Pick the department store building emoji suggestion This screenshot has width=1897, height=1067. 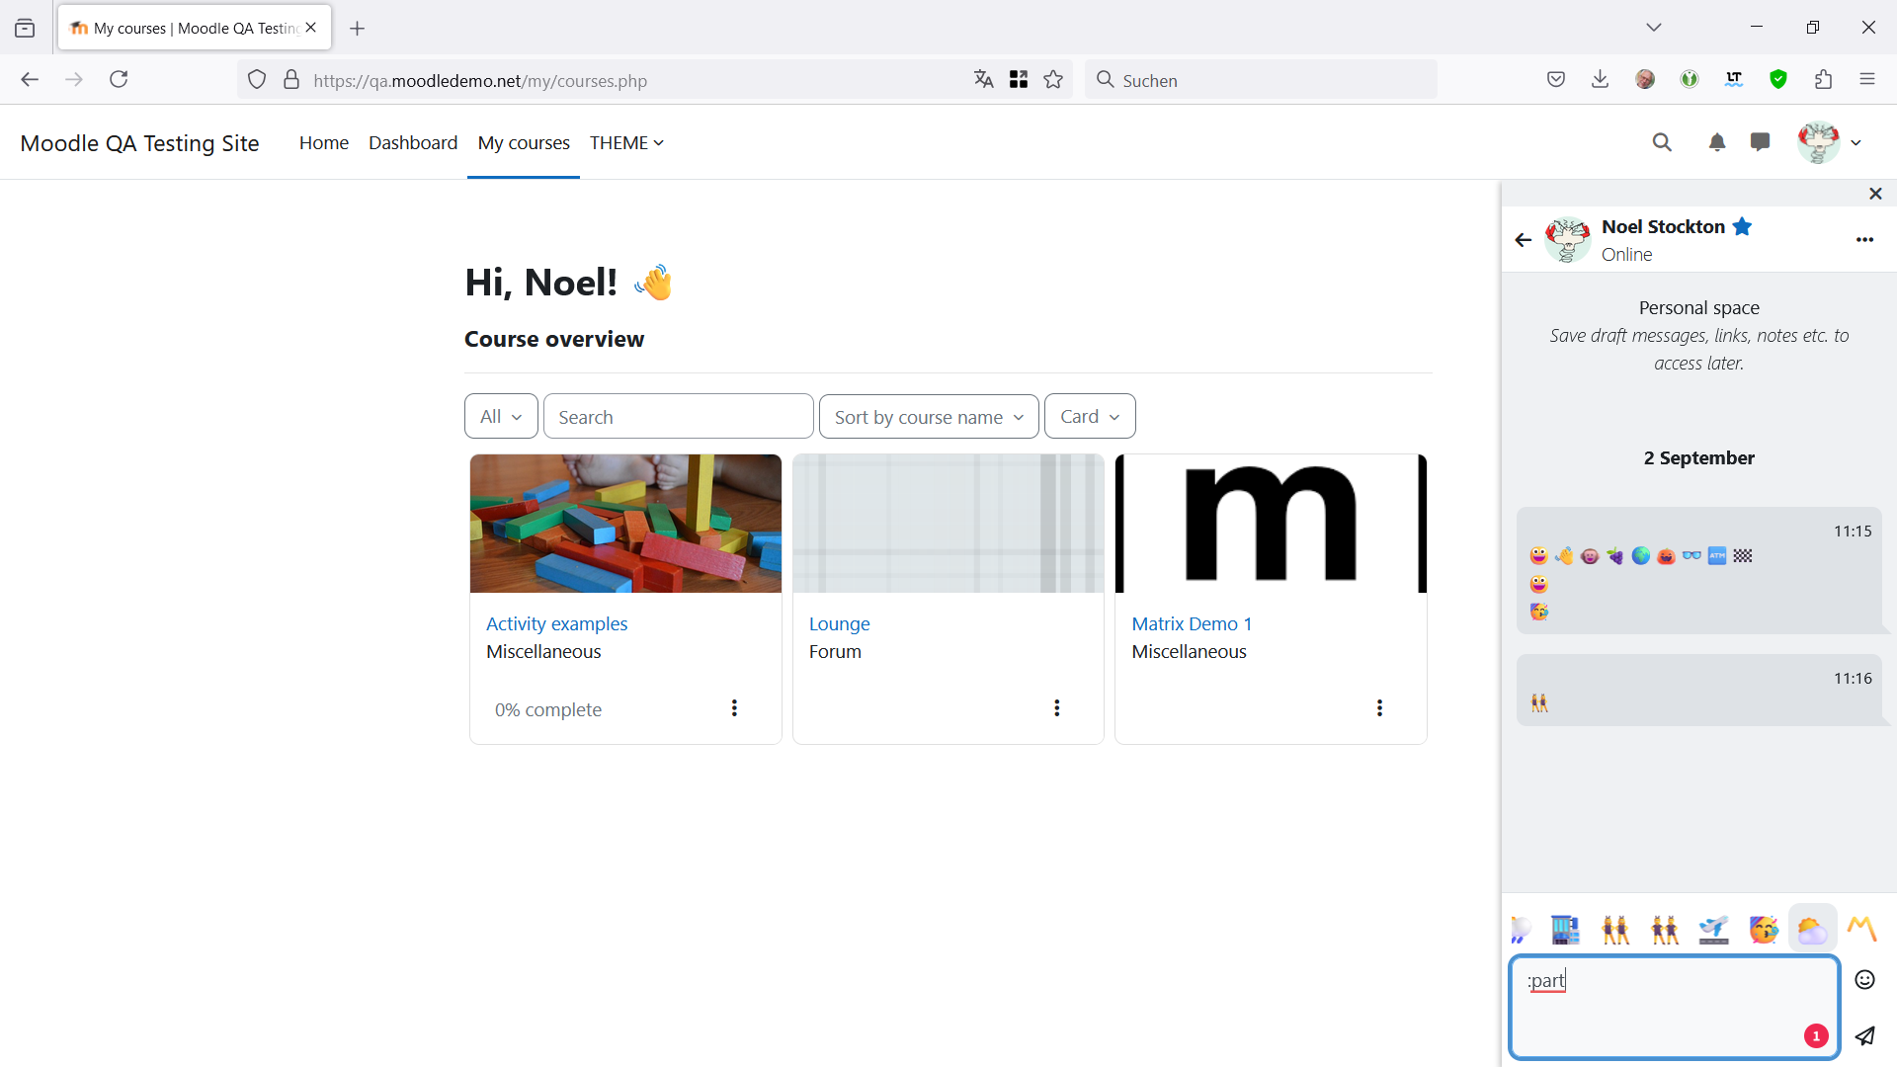coord(1565,929)
